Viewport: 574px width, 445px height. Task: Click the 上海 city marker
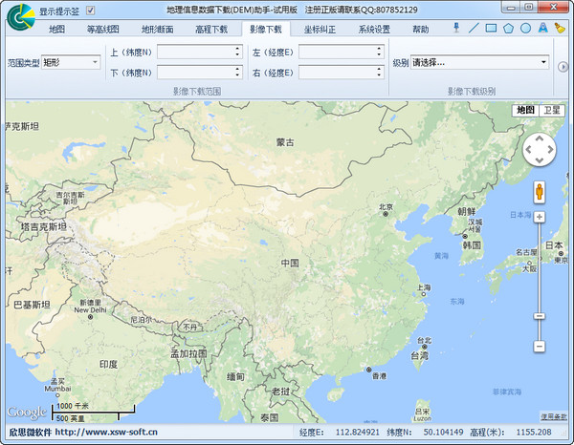(424, 294)
